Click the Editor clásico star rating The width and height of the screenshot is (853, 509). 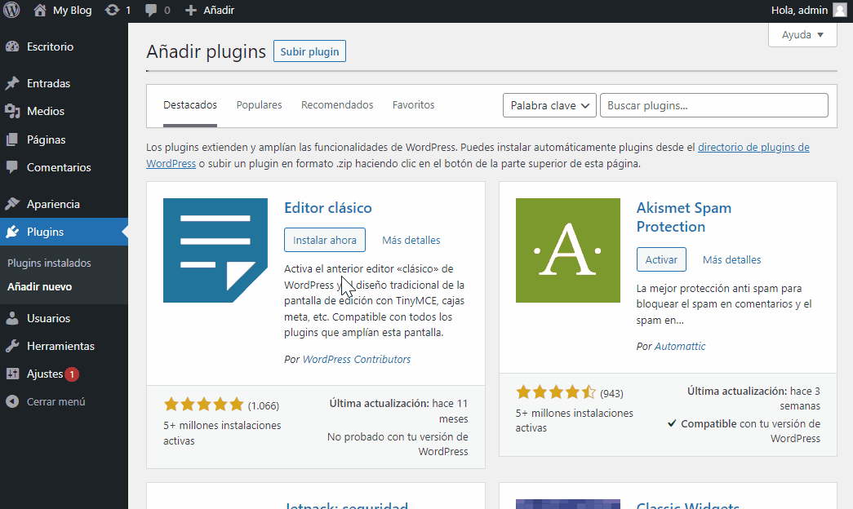tap(204, 404)
